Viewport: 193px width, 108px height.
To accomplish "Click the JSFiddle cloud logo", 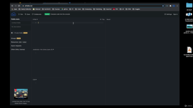I will [13, 14].
